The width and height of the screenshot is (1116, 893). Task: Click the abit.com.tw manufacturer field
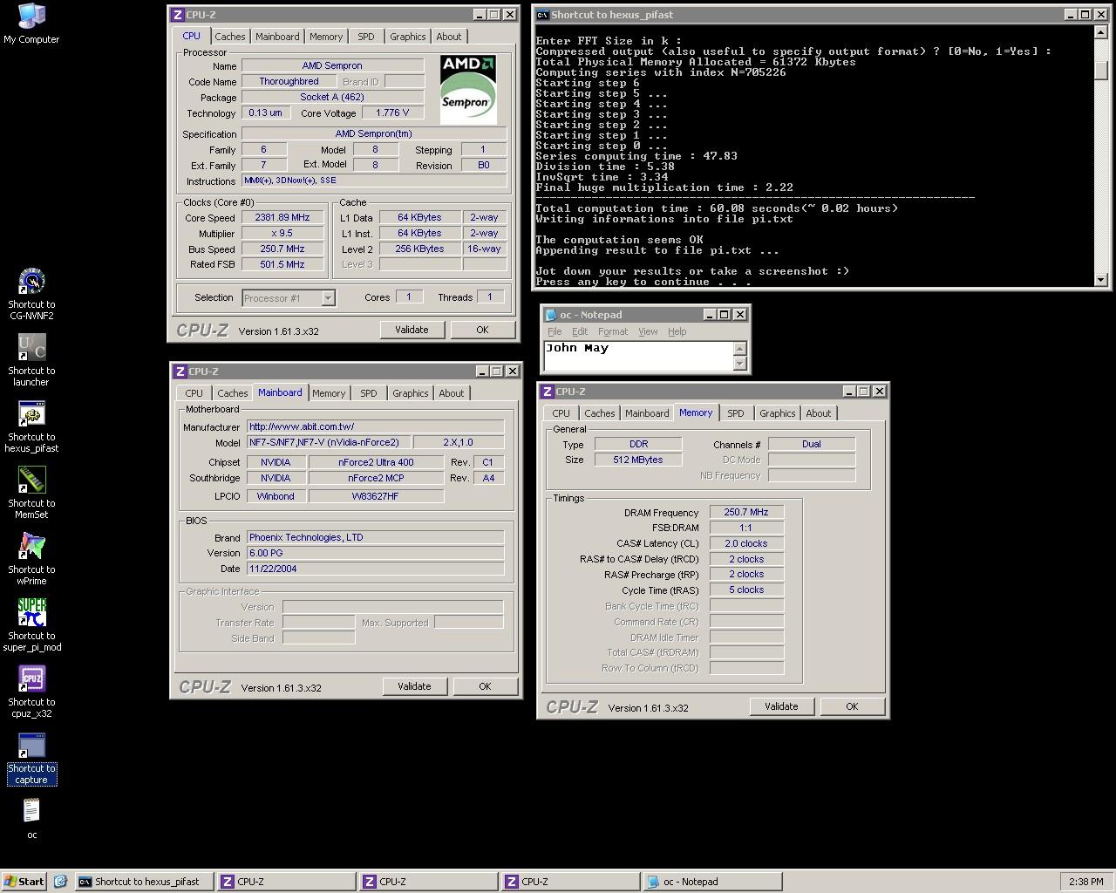[375, 426]
